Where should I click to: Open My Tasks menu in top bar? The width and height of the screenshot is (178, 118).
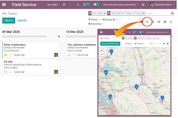52,5
